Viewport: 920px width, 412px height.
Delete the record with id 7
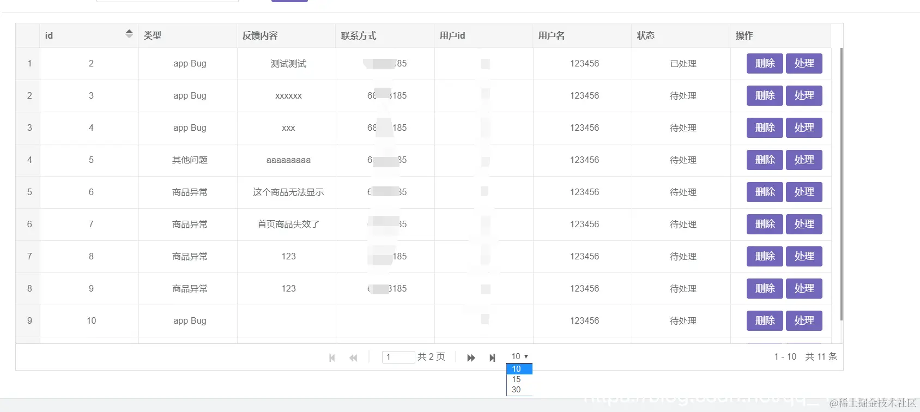tap(765, 224)
